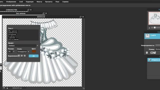
Task: Open the Изображение menu
Action: (11, 2)
